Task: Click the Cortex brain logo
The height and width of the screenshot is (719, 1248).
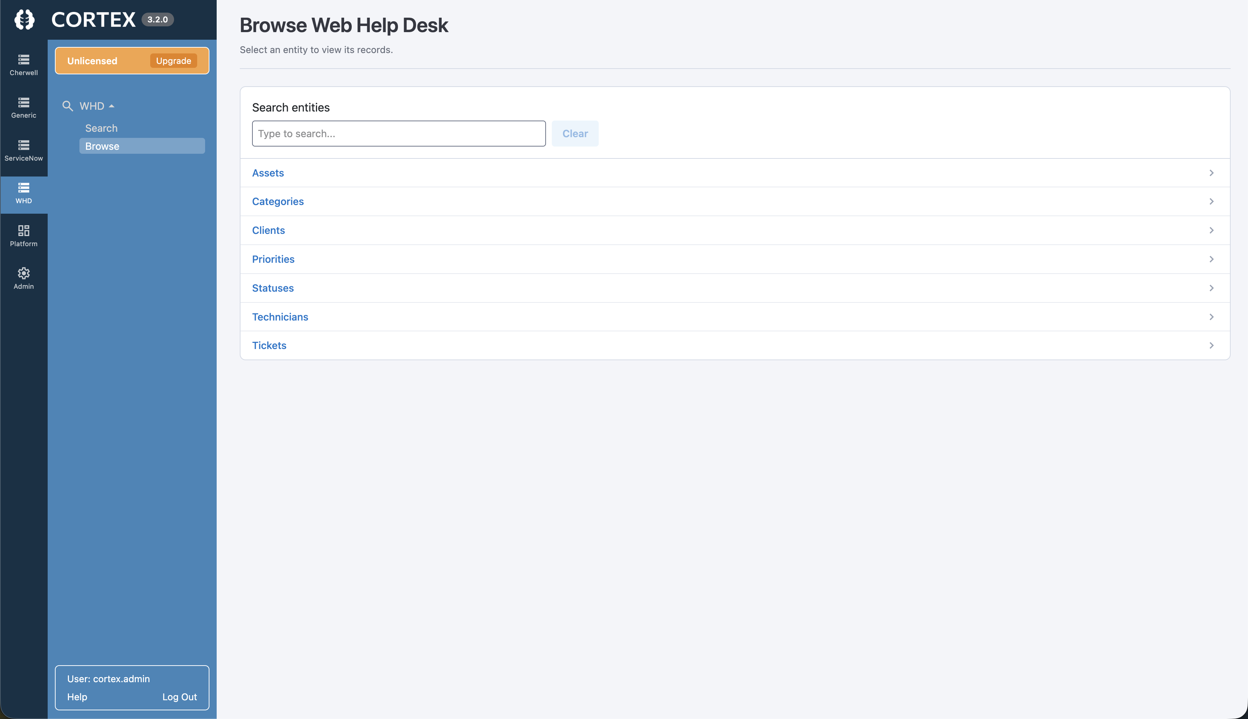Action: [24, 20]
